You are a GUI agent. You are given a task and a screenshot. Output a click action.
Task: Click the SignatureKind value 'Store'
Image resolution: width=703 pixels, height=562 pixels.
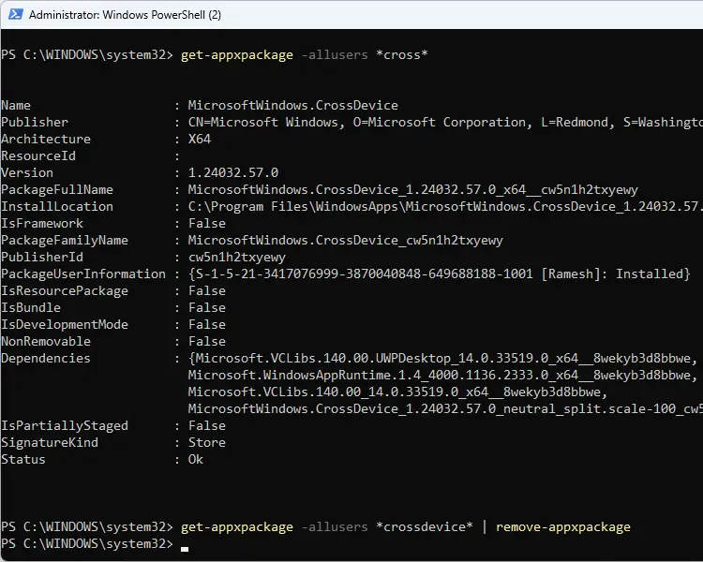tap(207, 443)
